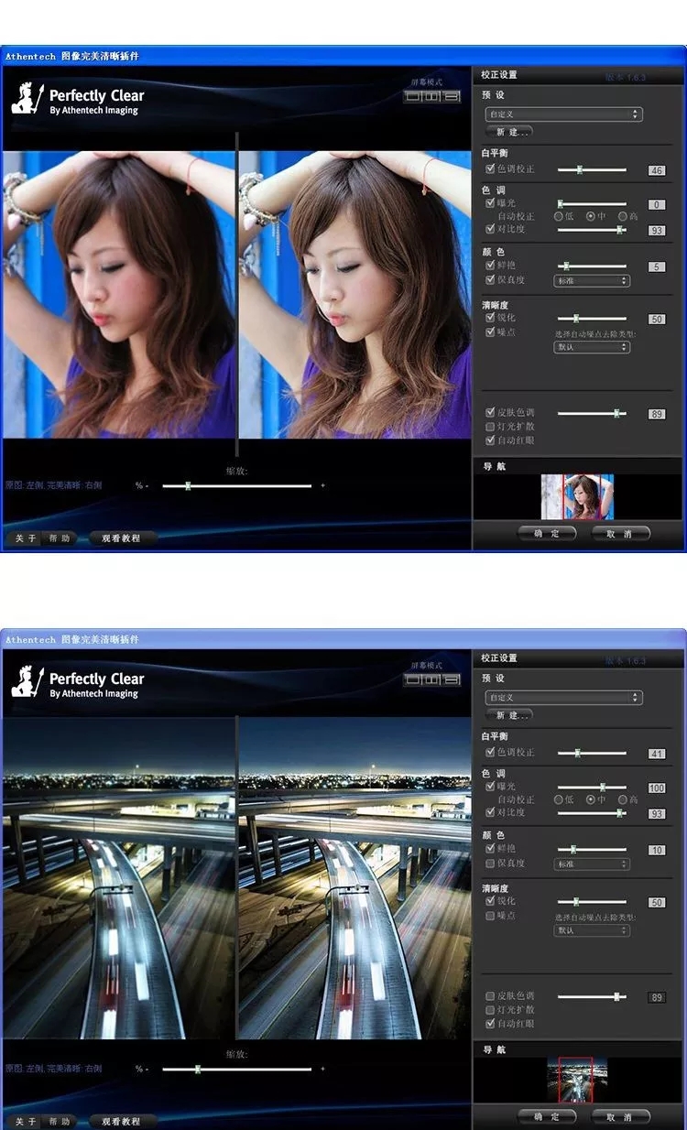Click 观看教程 in highway window
This screenshot has height=1130, width=687.
[x=121, y=1122]
